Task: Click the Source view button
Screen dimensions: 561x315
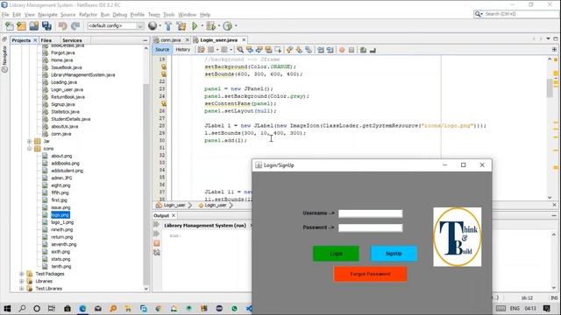Action: [162, 50]
